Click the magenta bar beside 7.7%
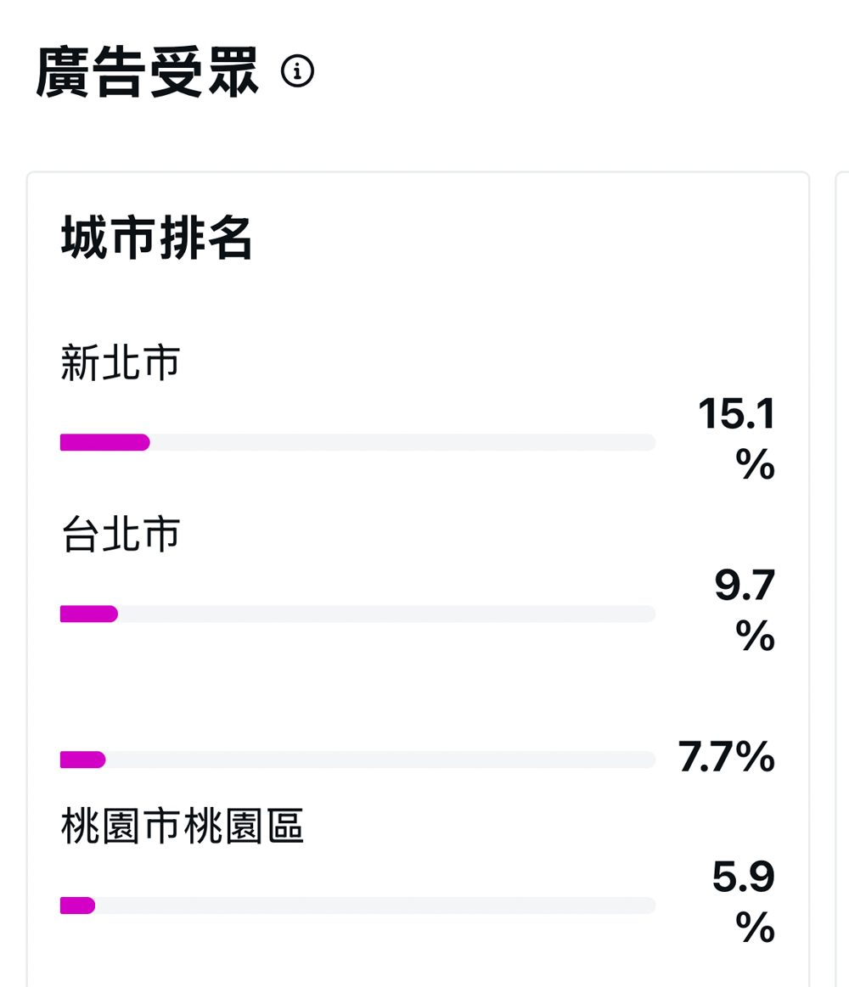This screenshot has width=849, height=987. pos(82,760)
